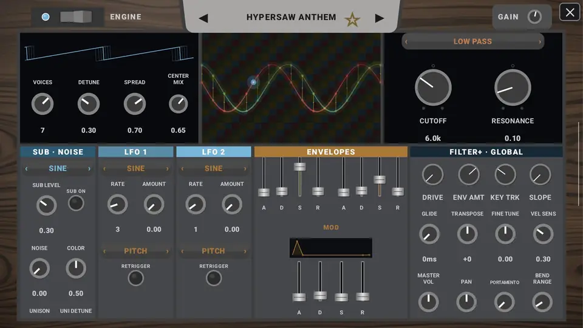This screenshot has height=328, width=583.
Task: Click the LFO 2 header label
Action: tap(213, 152)
